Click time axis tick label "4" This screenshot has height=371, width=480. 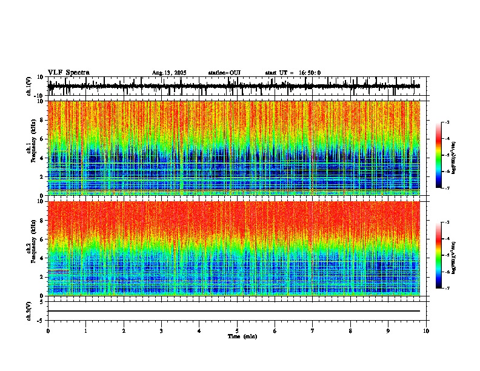coord(199,331)
